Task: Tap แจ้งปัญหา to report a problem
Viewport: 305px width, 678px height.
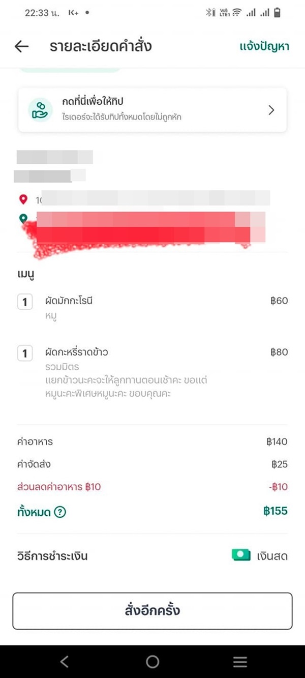Action: pos(264,46)
